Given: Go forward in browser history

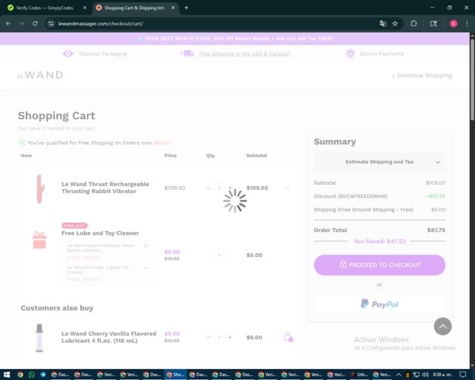Looking at the screenshot, I should 22,23.
